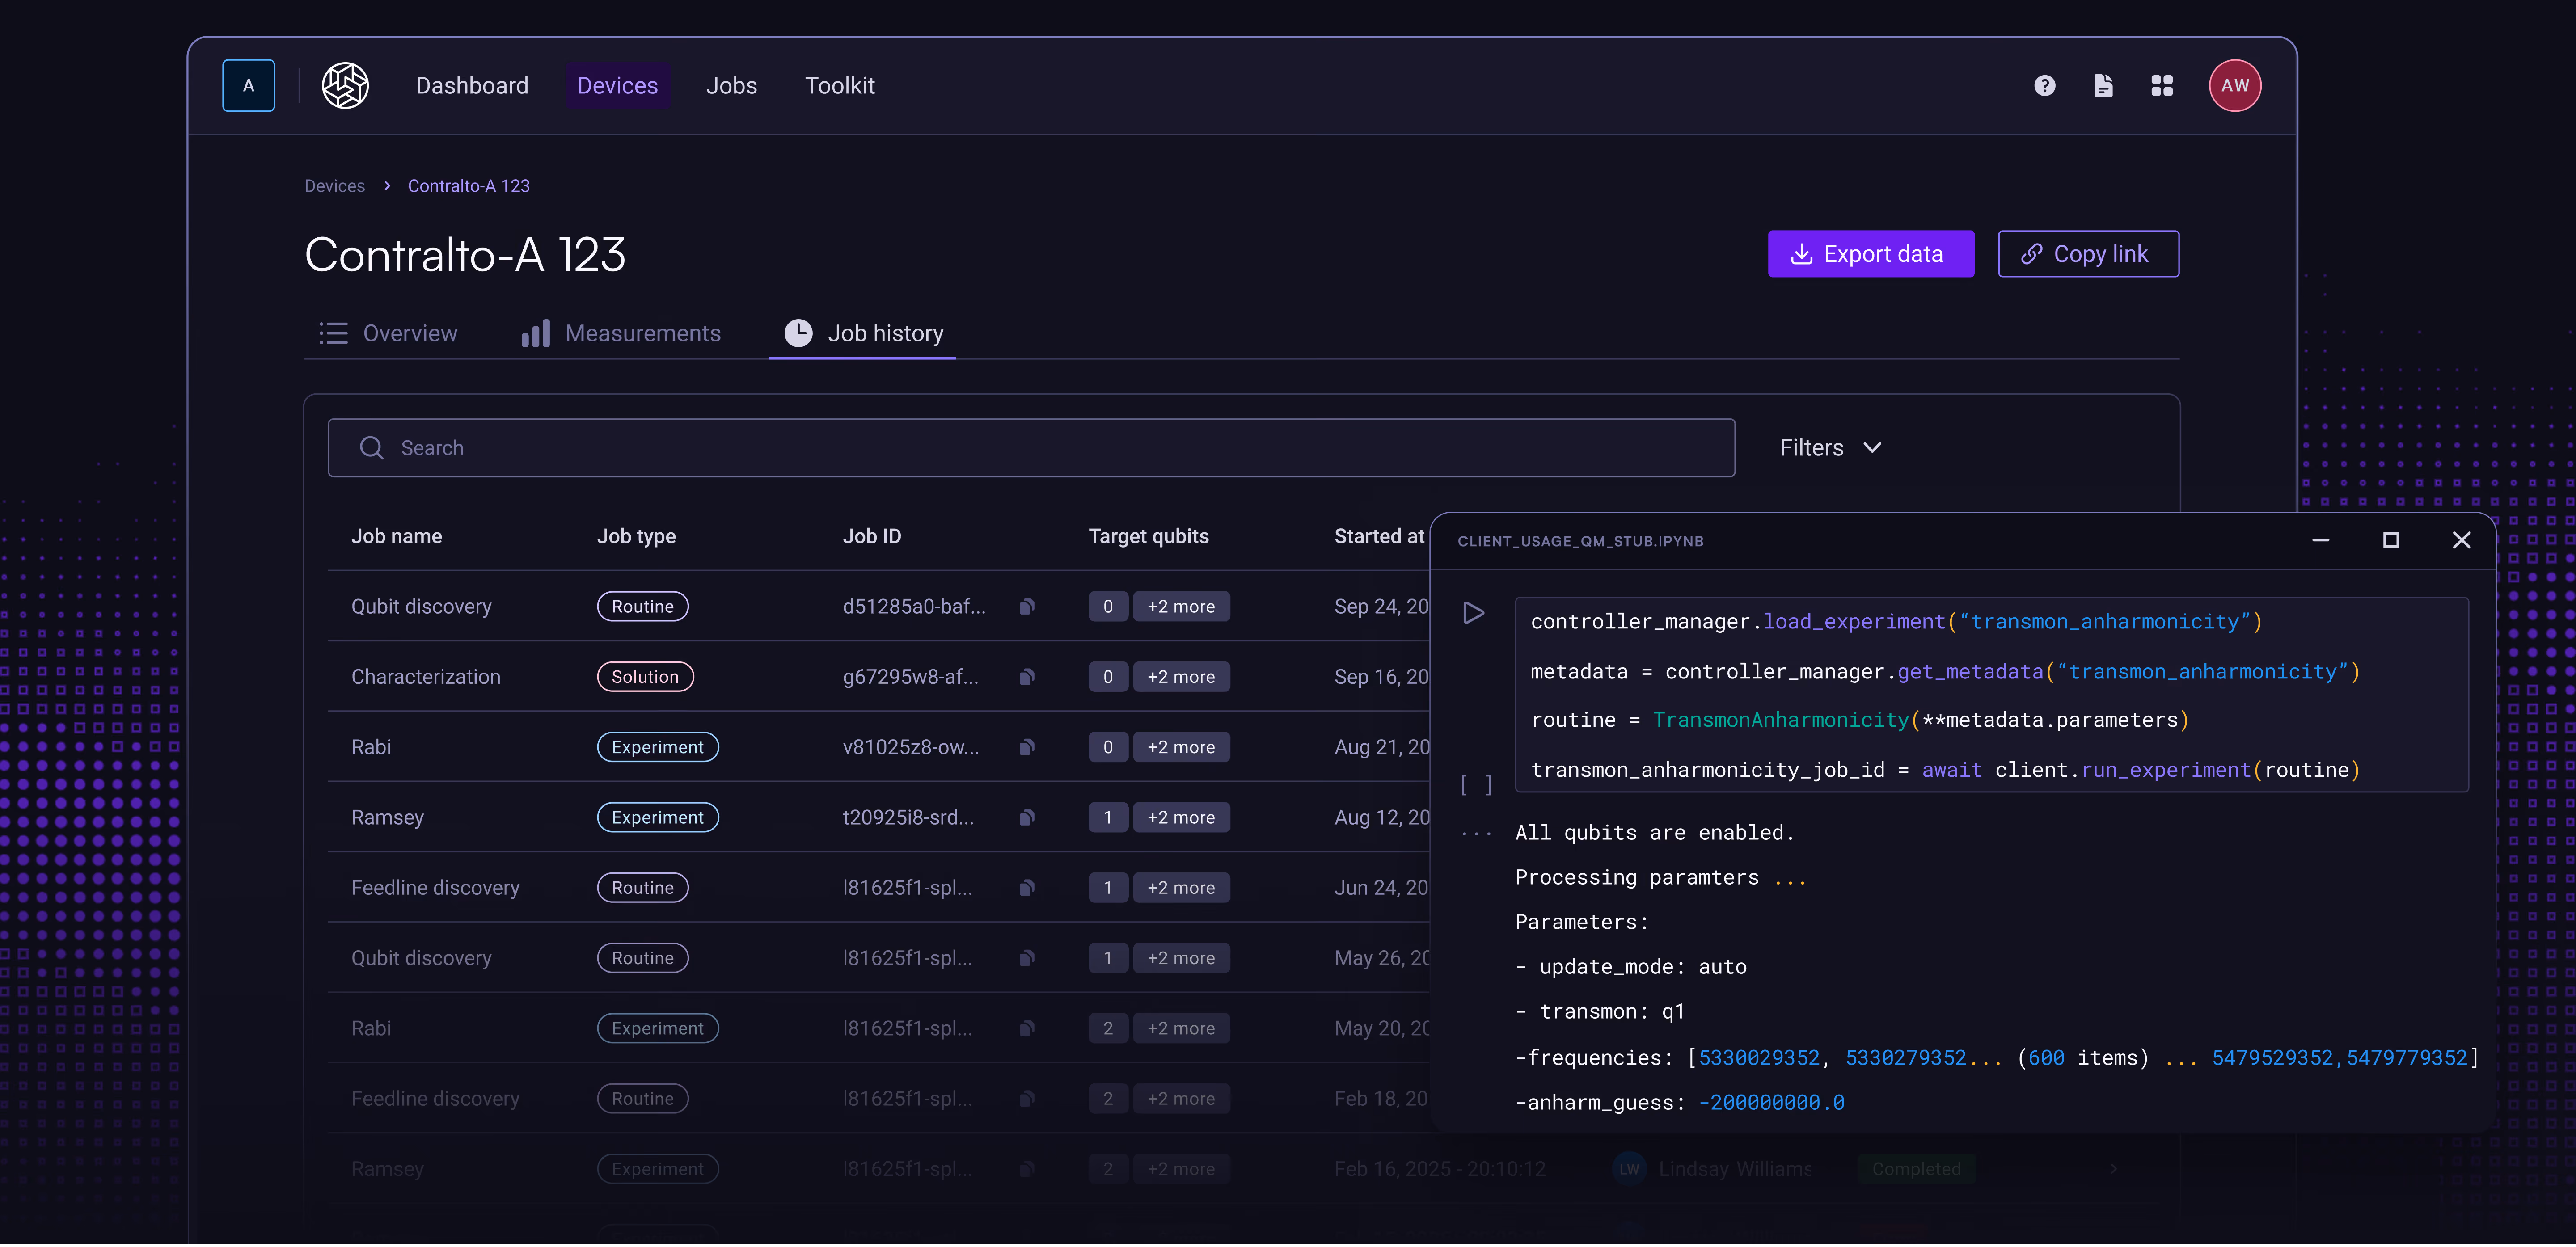The image size is (2576, 1247).
Task: Expand +2 more qubits for v81025z8 job
Action: tap(1181, 747)
